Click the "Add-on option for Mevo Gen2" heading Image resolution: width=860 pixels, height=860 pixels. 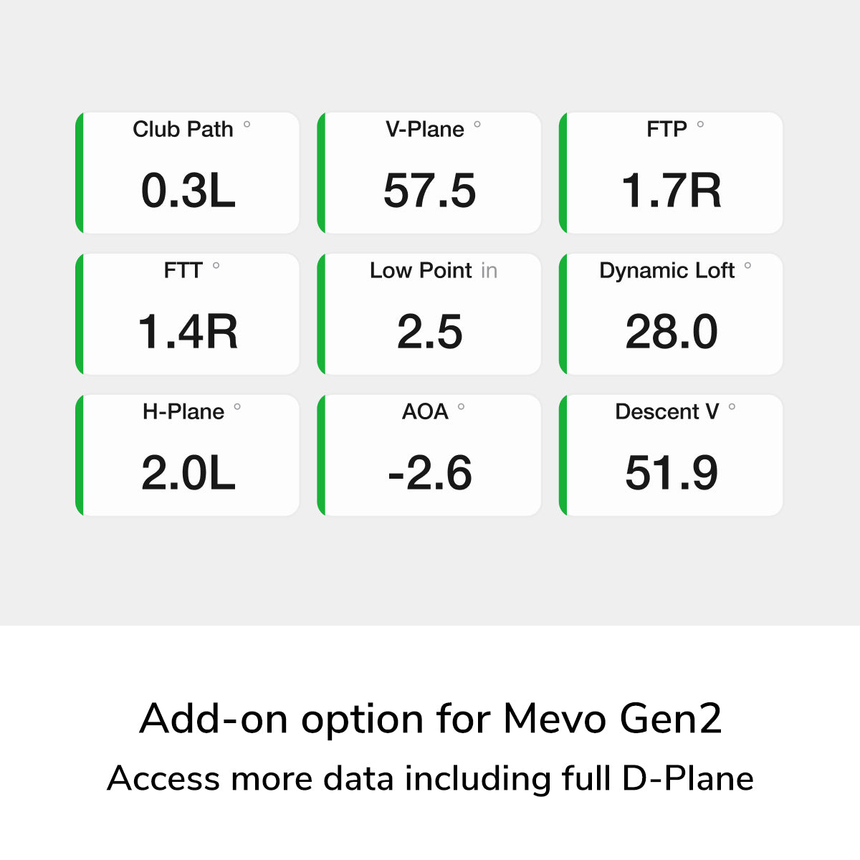pyautogui.click(x=430, y=718)
